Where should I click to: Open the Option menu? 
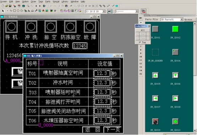25,1
